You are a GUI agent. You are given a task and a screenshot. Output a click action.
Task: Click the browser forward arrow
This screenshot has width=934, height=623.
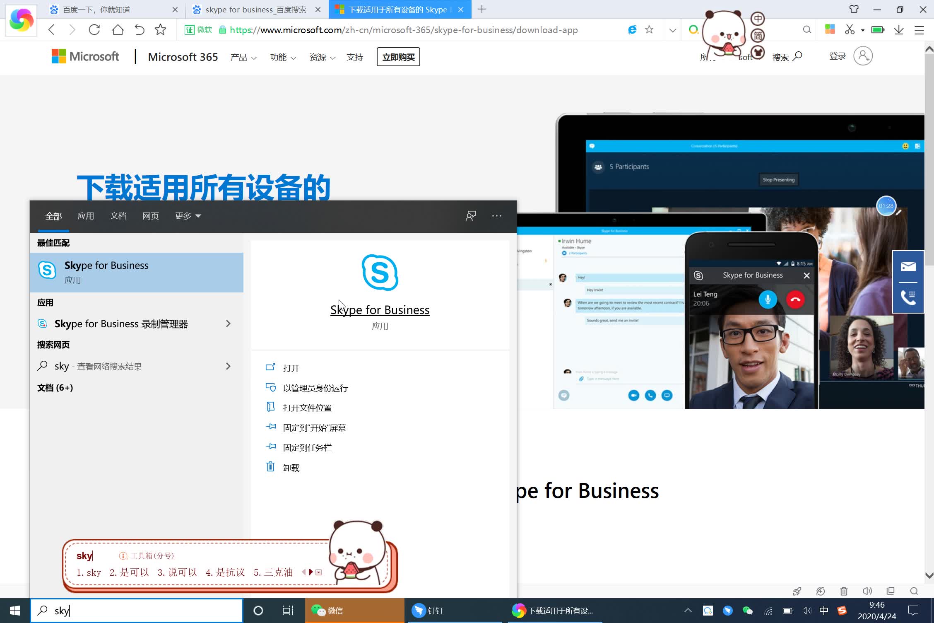tap(72, 30)
